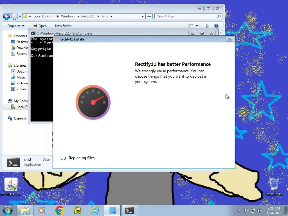The width and height of the screenshot is (288, 216).
Task: Select Documents library
Action: (x=19, y=71)
